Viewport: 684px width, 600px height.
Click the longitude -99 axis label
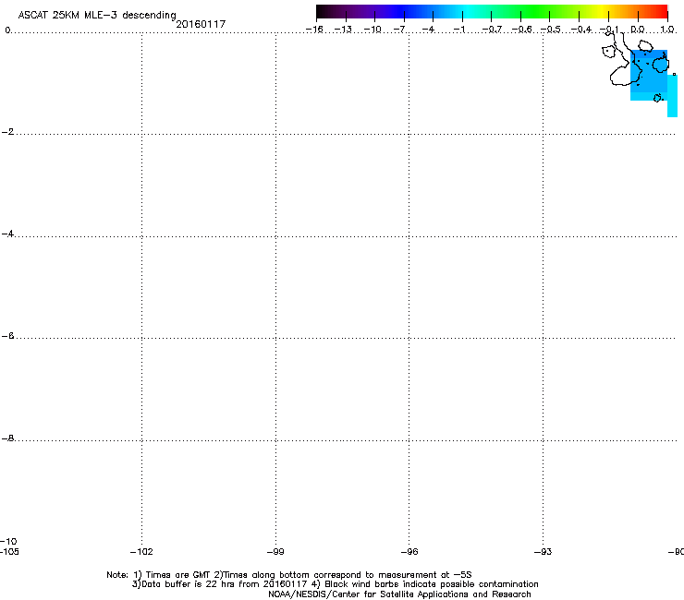click(275, 552)
